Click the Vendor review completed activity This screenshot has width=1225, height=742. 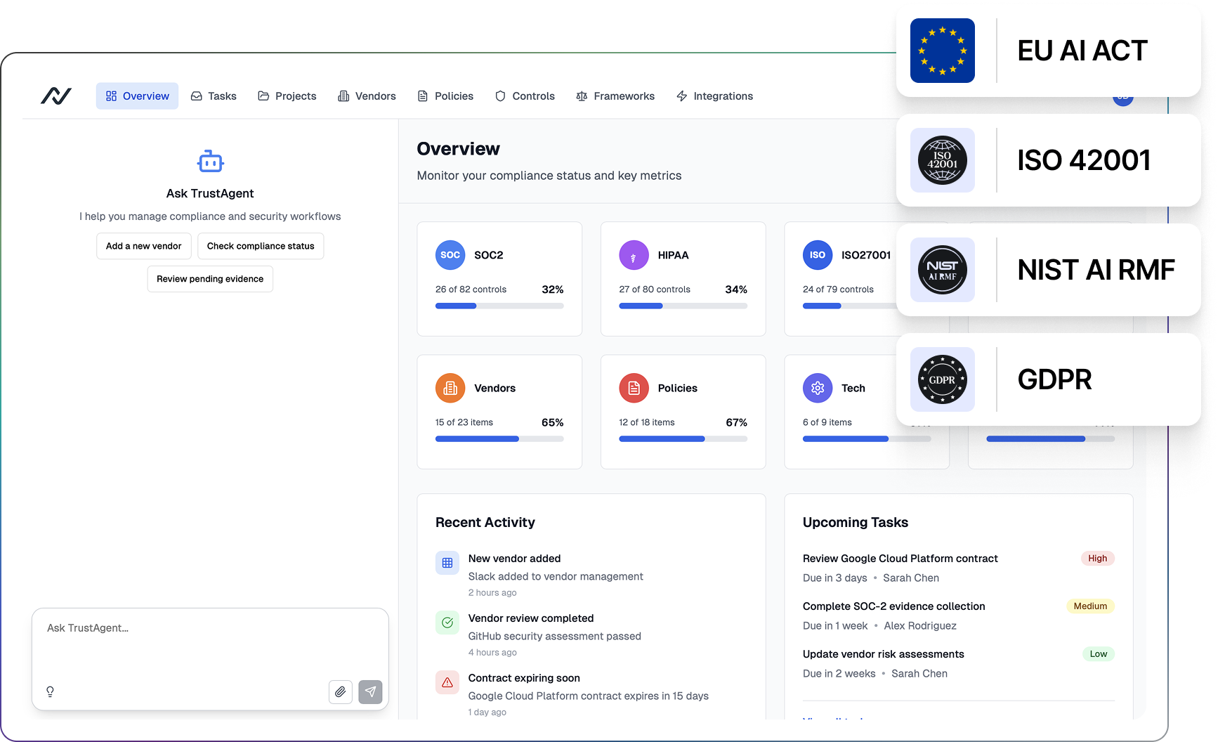592,634
